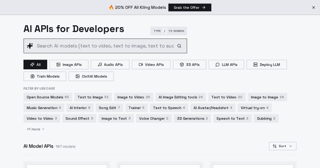
Task: Choose the Image to Text filter
Action: pyautogui.click(x=116, y=118)
